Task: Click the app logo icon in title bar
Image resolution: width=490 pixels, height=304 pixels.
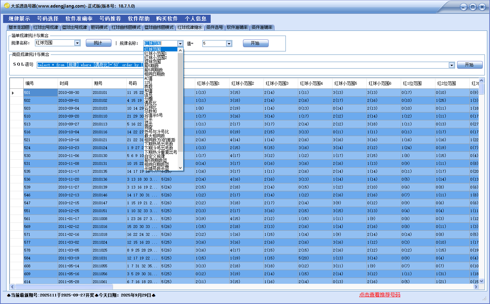Action: tap(7, 6)
